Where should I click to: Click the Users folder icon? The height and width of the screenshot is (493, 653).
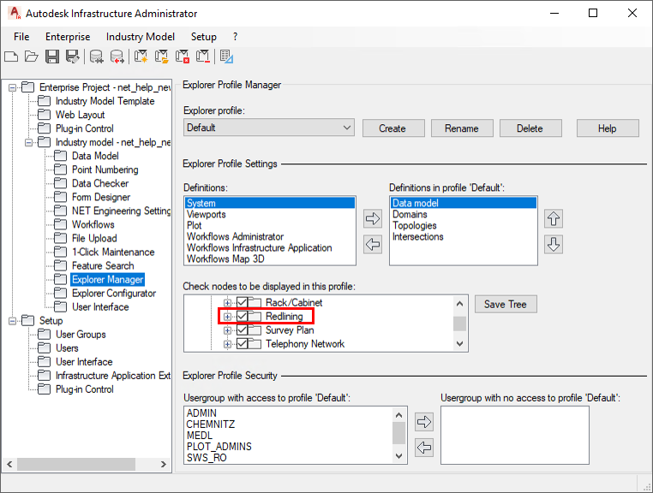[x=45, y=348]
